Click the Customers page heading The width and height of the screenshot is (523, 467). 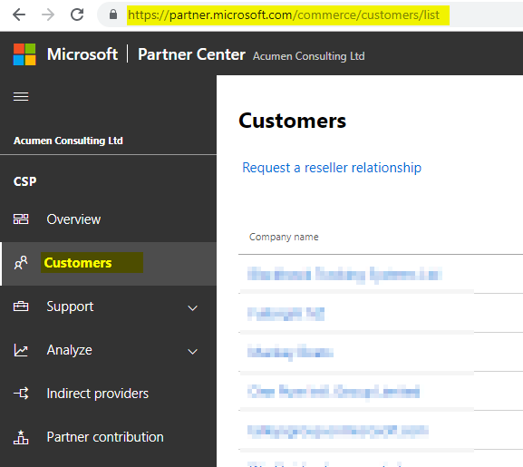click(x=293, y=121)
